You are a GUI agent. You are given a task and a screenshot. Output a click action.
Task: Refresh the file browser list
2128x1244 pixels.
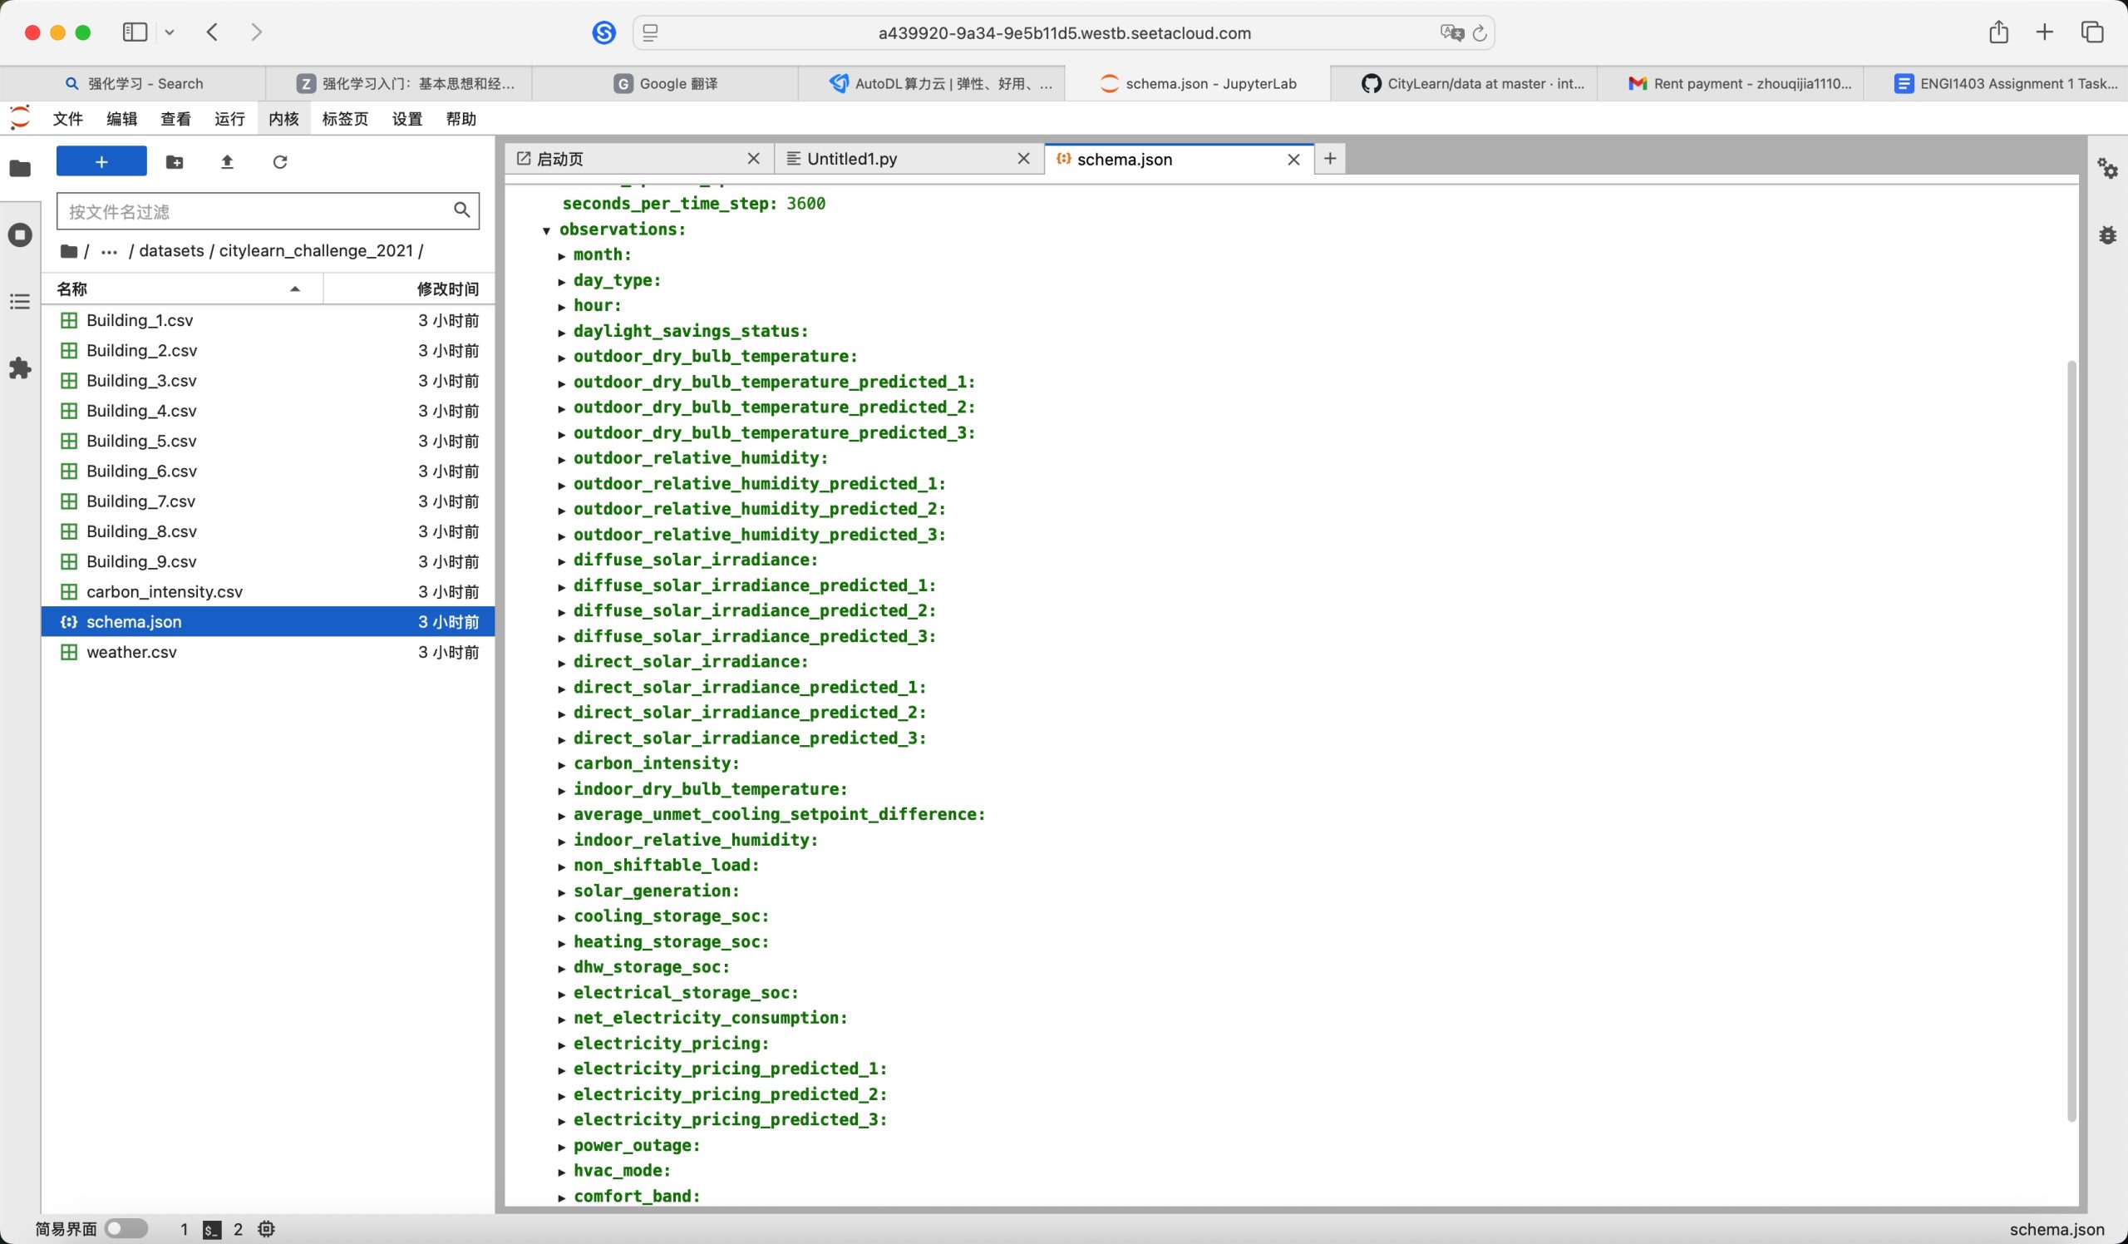coord(280,162)
